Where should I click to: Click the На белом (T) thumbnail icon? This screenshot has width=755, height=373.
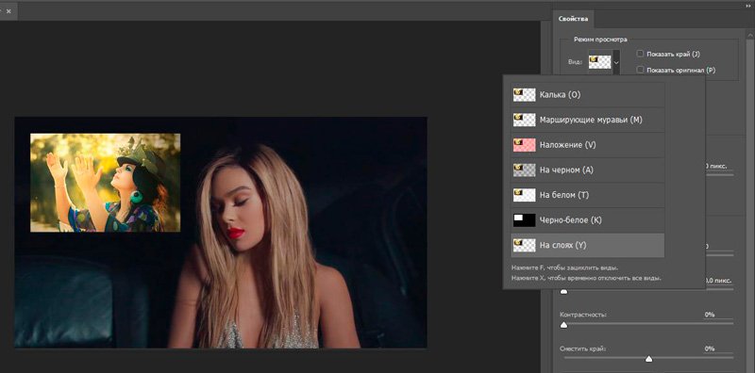[x=525, y=195]
